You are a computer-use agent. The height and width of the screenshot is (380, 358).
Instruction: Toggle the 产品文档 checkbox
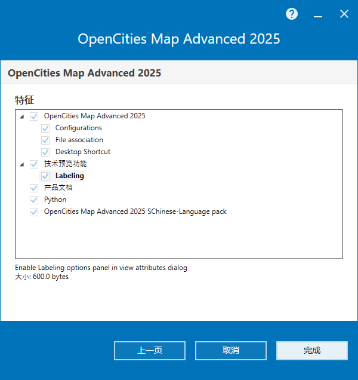34,188
